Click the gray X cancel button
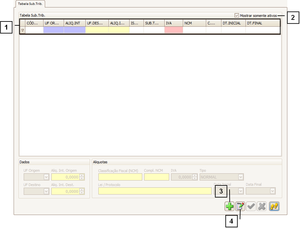This screenshot has width=300, height=228. pos(262,207)
